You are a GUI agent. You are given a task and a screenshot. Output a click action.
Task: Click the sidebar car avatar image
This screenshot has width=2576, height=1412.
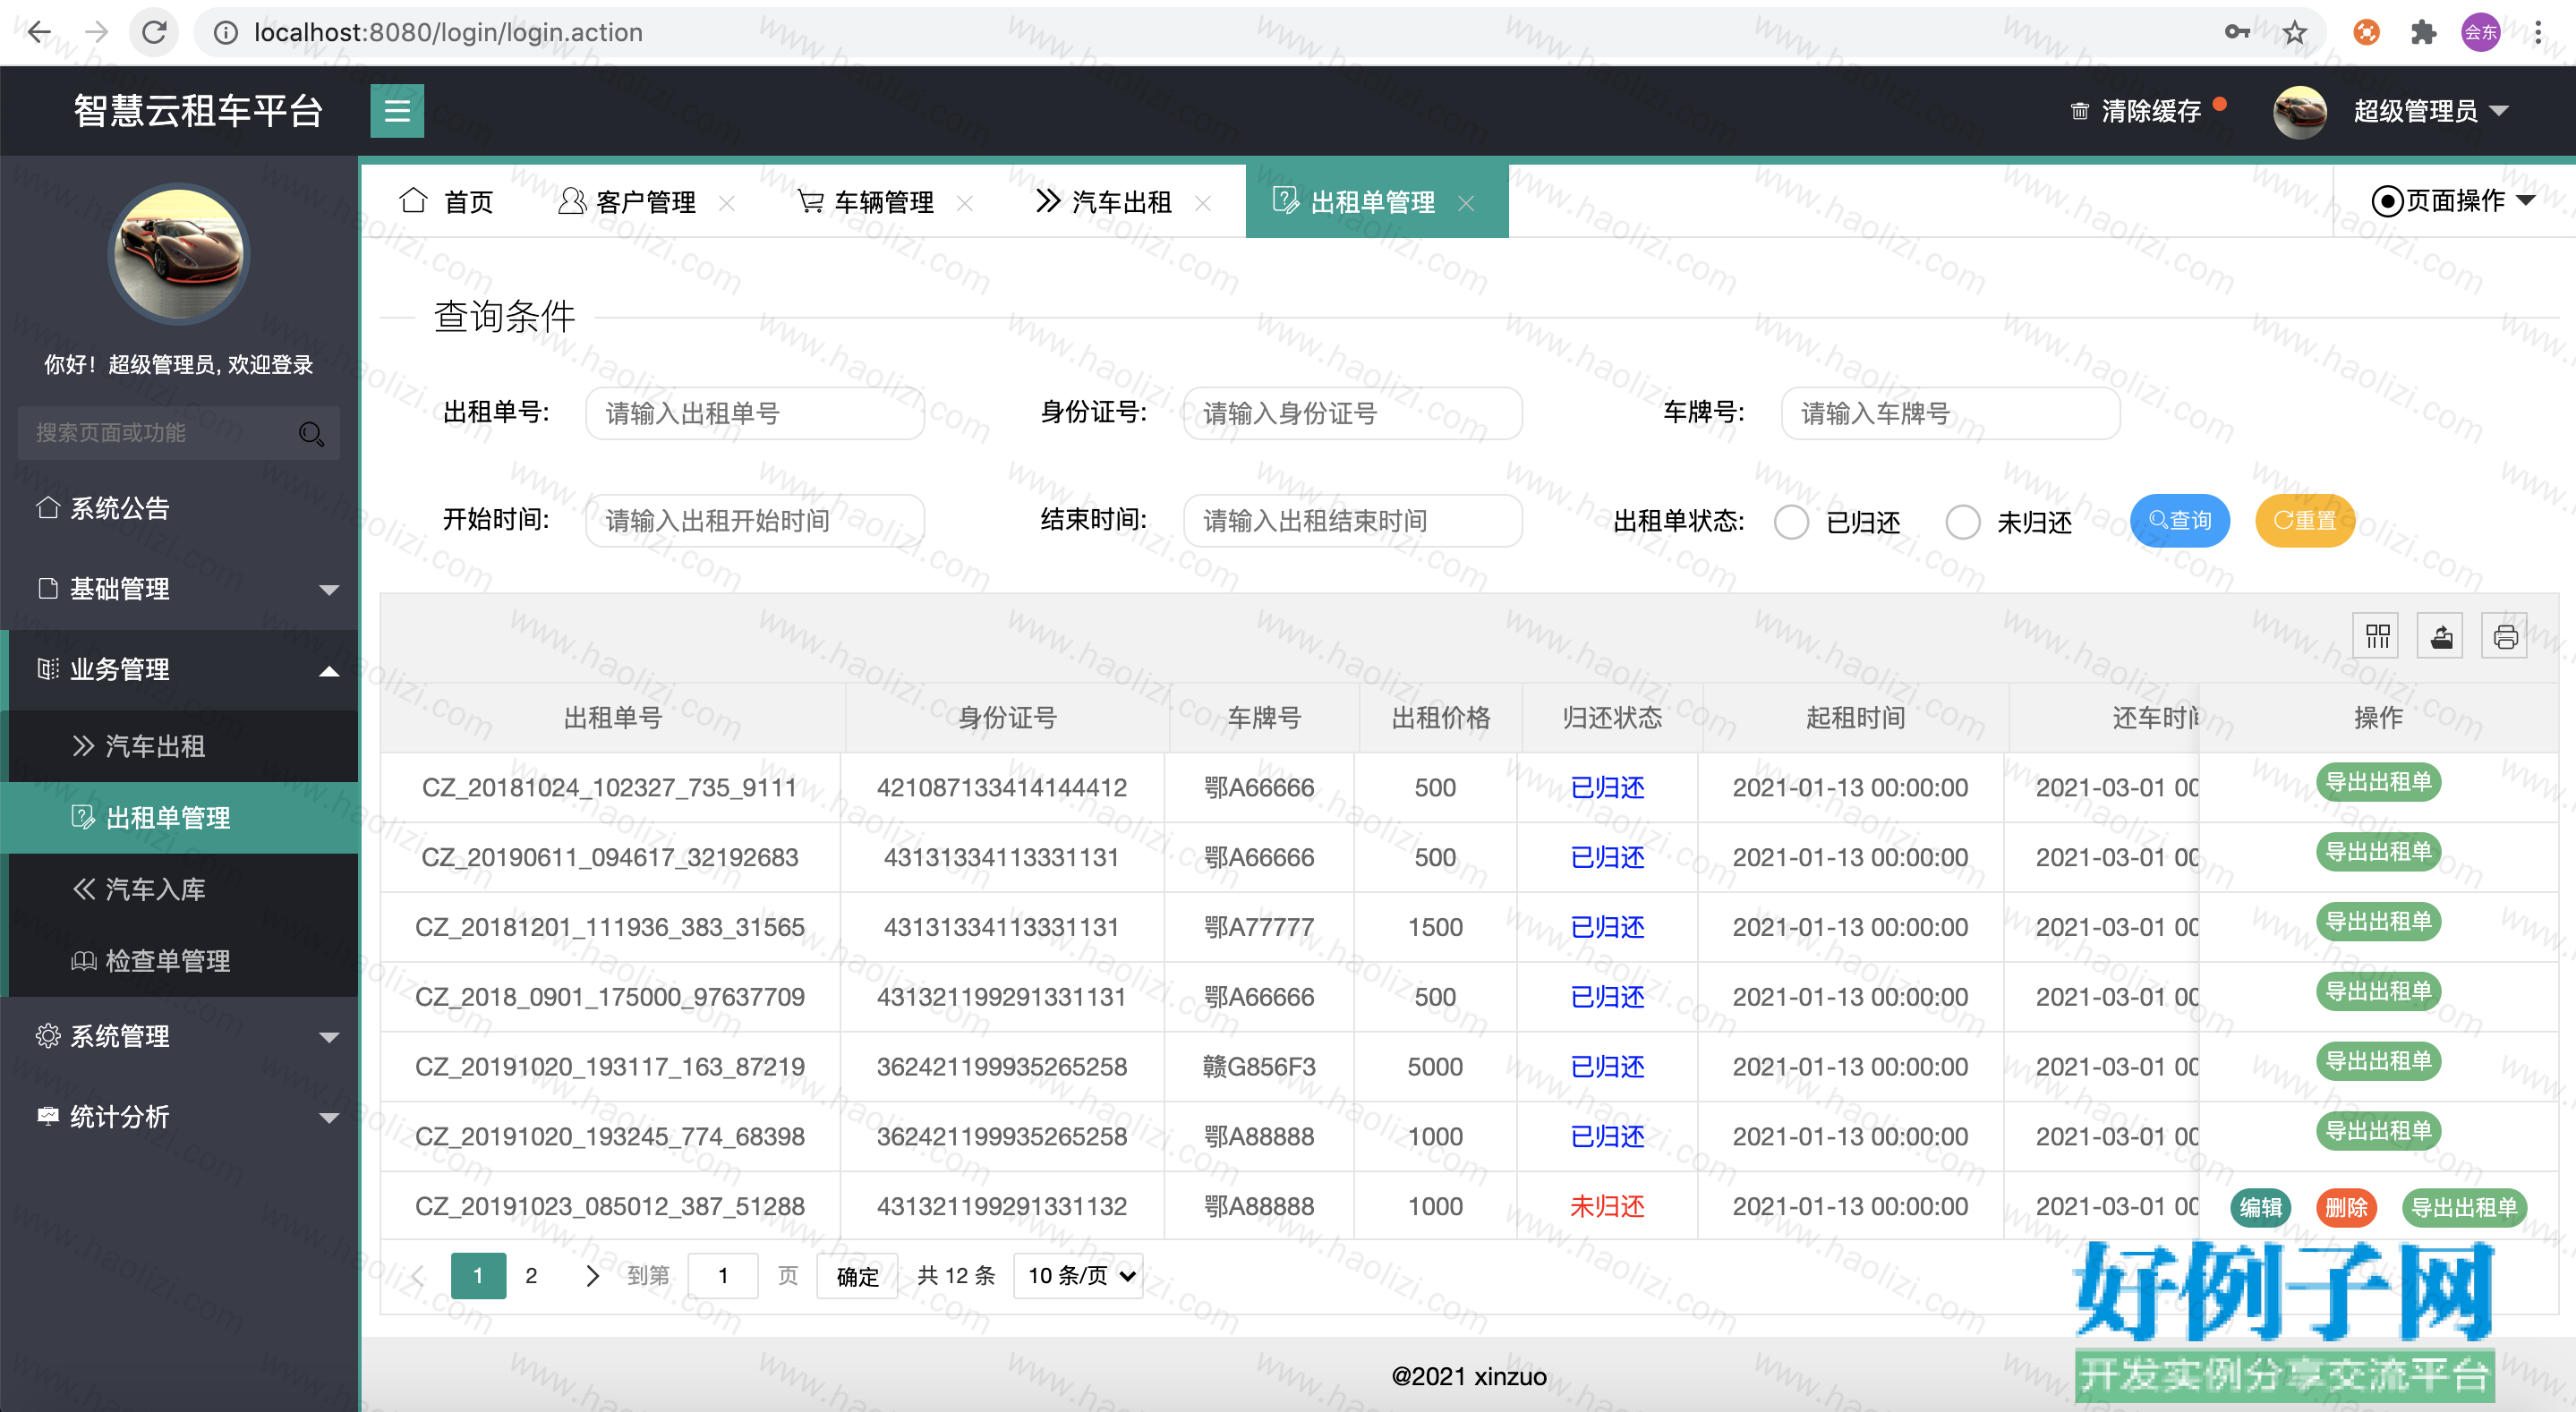click(179, 254)
